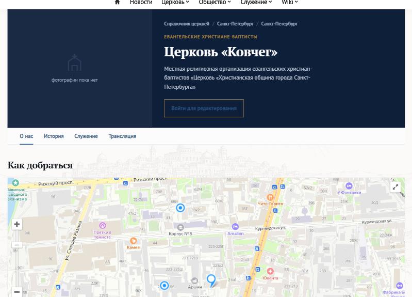Switch to the Трансляция tab

tap(122, 136)
